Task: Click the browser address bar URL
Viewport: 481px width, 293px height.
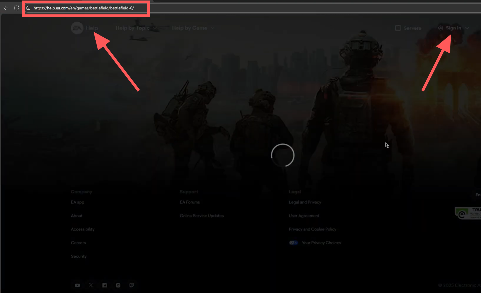Action: 84,8
